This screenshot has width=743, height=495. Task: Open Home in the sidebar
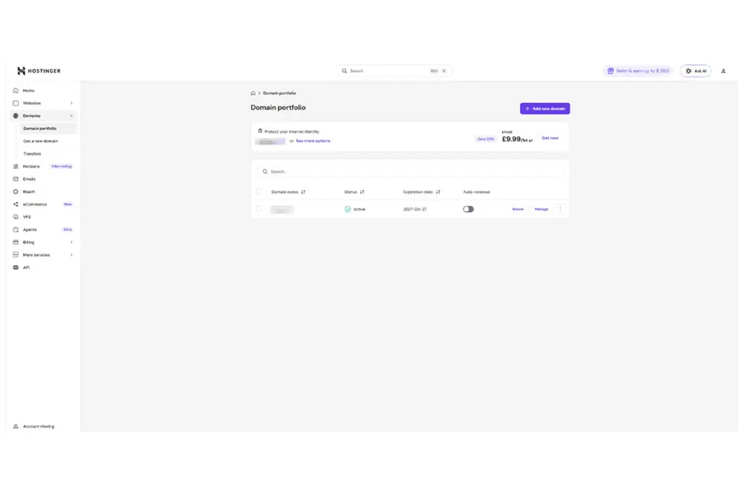[x=28, y=91]
